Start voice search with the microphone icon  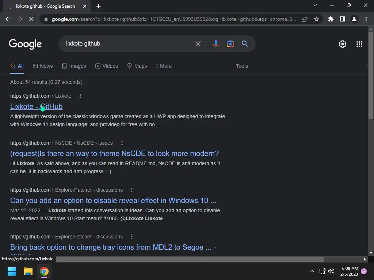point(215,44)
